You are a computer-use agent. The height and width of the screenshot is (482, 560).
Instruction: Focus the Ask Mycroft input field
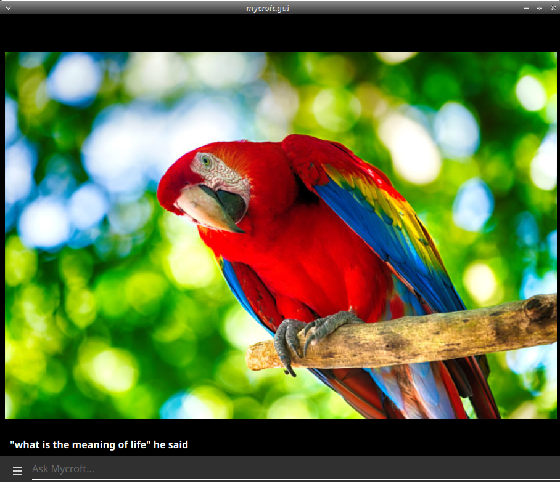point(295,469)
